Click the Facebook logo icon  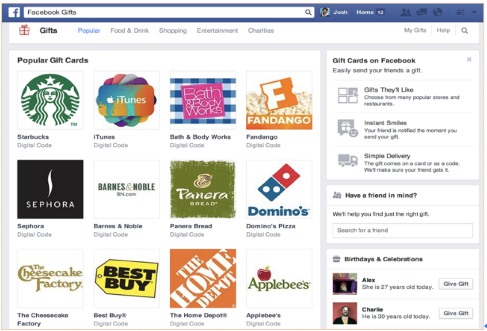[x=14, y=12]
